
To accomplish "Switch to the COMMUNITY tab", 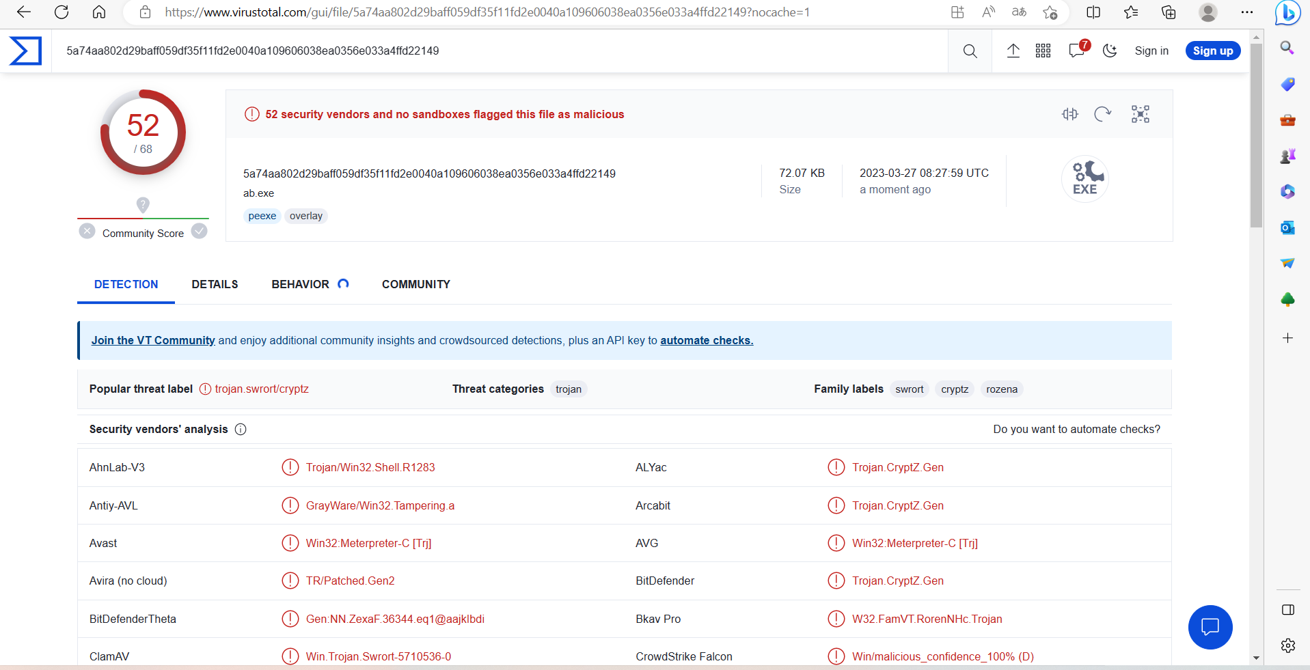I will point(416,284).
